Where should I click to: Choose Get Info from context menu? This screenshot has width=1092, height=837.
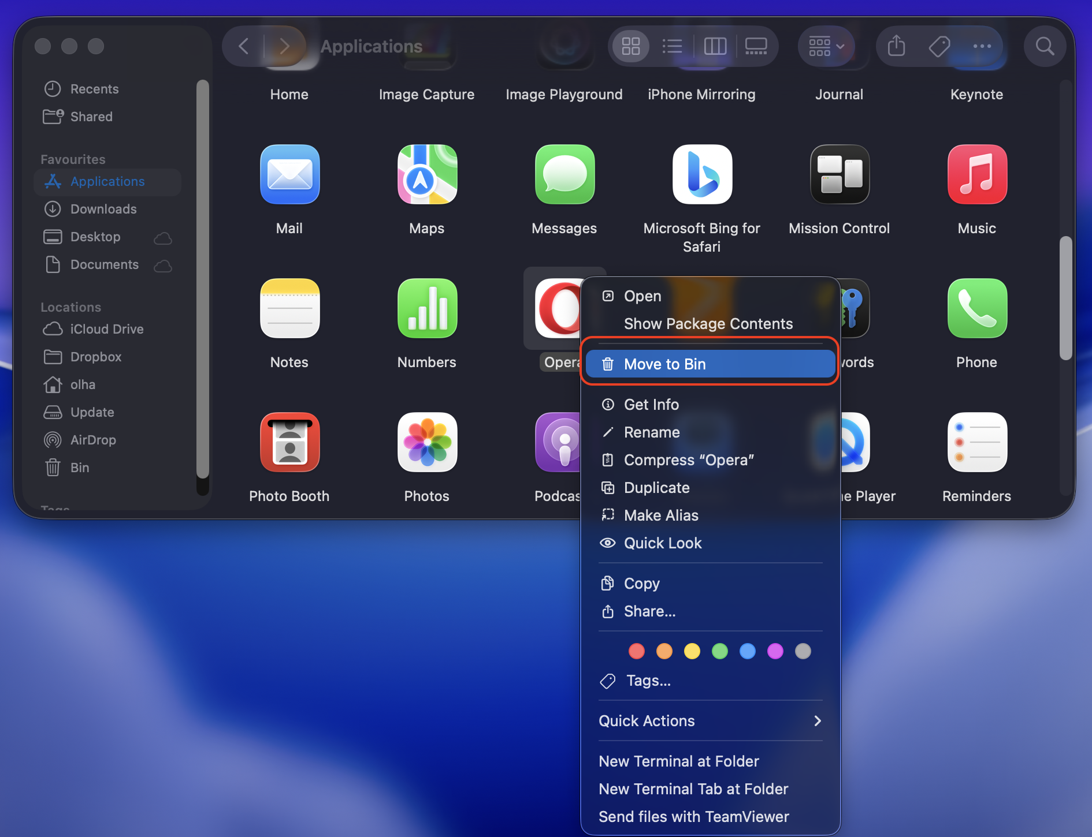(710, 405)
